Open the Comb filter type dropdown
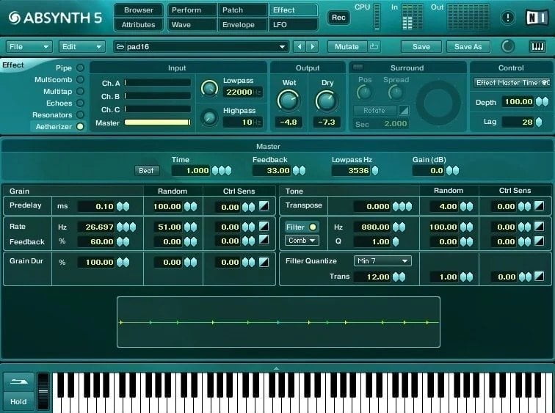 pos(302,241)
